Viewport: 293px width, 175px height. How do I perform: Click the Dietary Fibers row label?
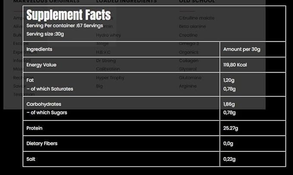pyautogui.click(x=42, y=144)
